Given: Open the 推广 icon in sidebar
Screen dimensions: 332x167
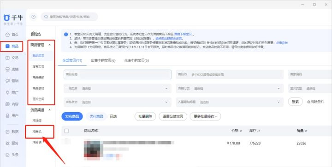Looking at the screenshot, I should tap(8, 92).
